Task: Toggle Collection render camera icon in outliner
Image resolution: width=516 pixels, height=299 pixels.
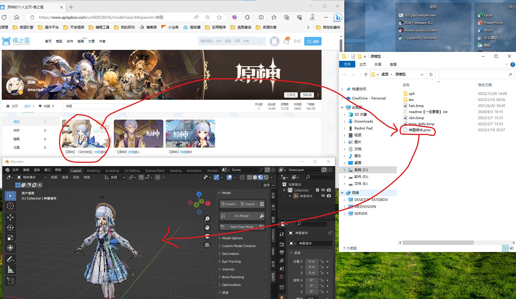Action: pos(329,190)
